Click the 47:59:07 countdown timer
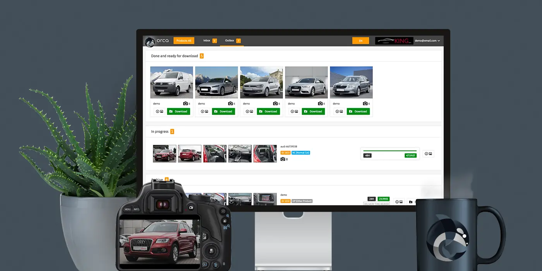542x271 pixels. [410, 156]
